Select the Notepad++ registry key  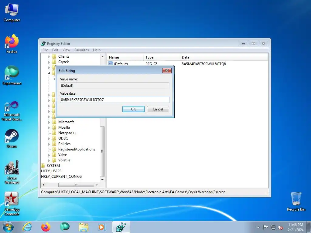coord(67,133)
